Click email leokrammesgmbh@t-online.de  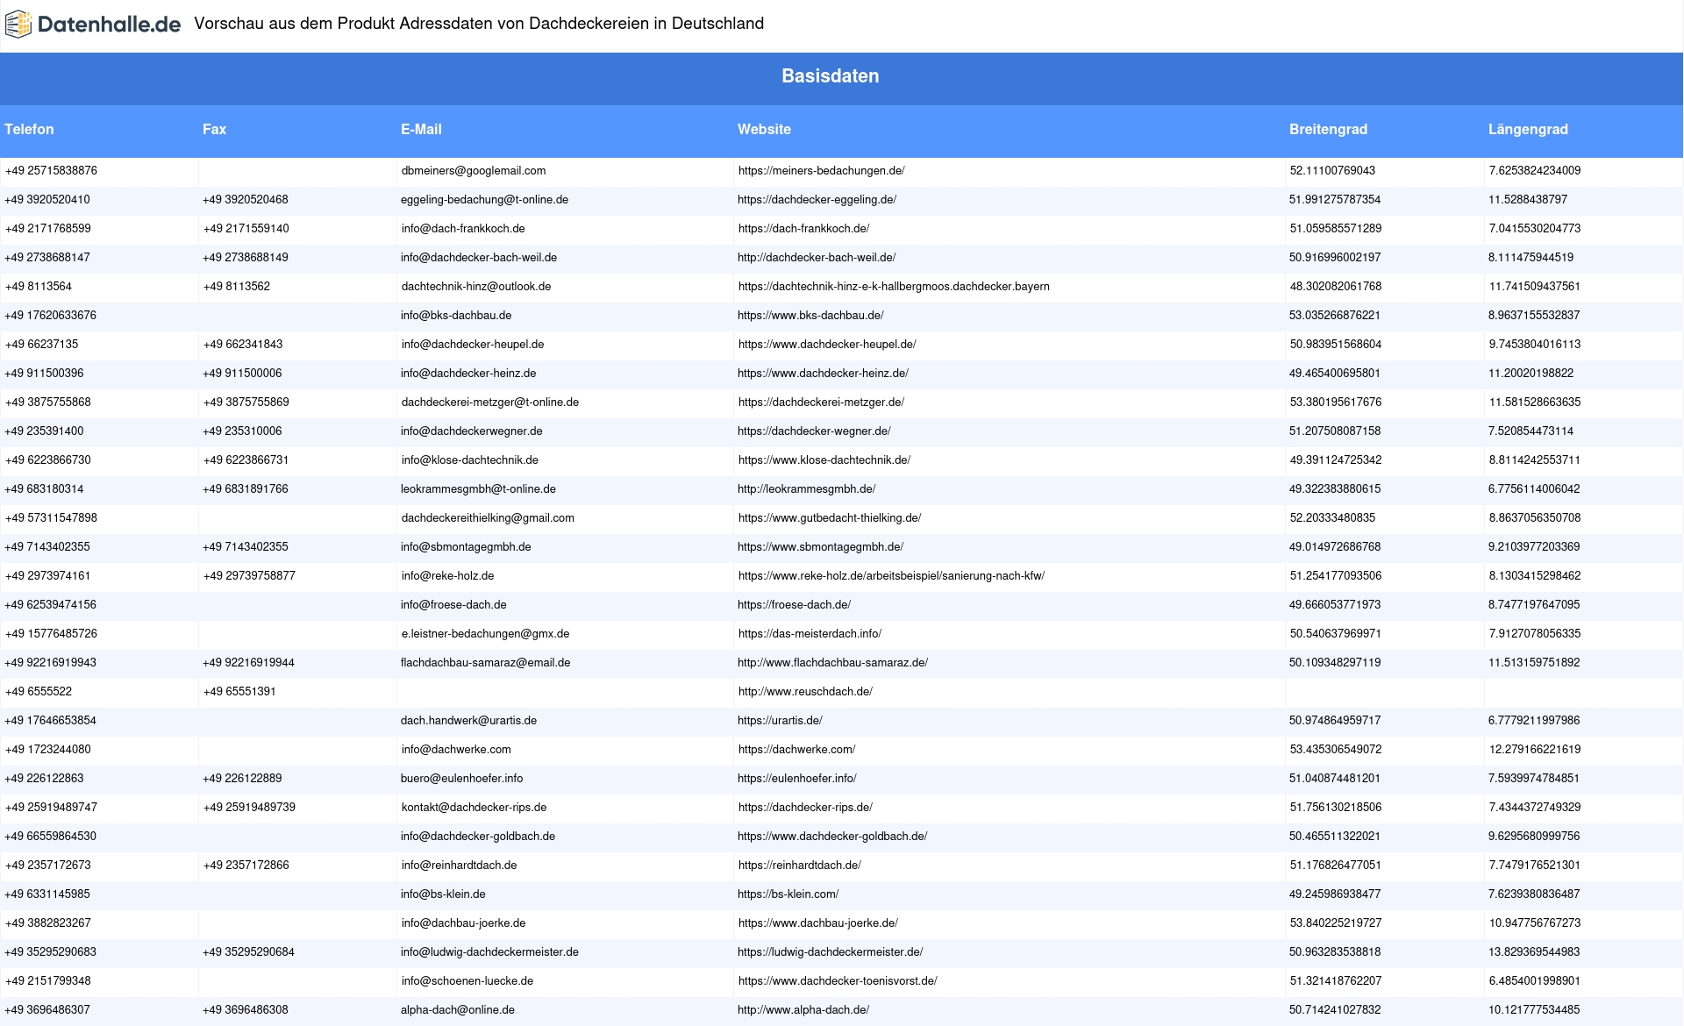tap(478, 489)
